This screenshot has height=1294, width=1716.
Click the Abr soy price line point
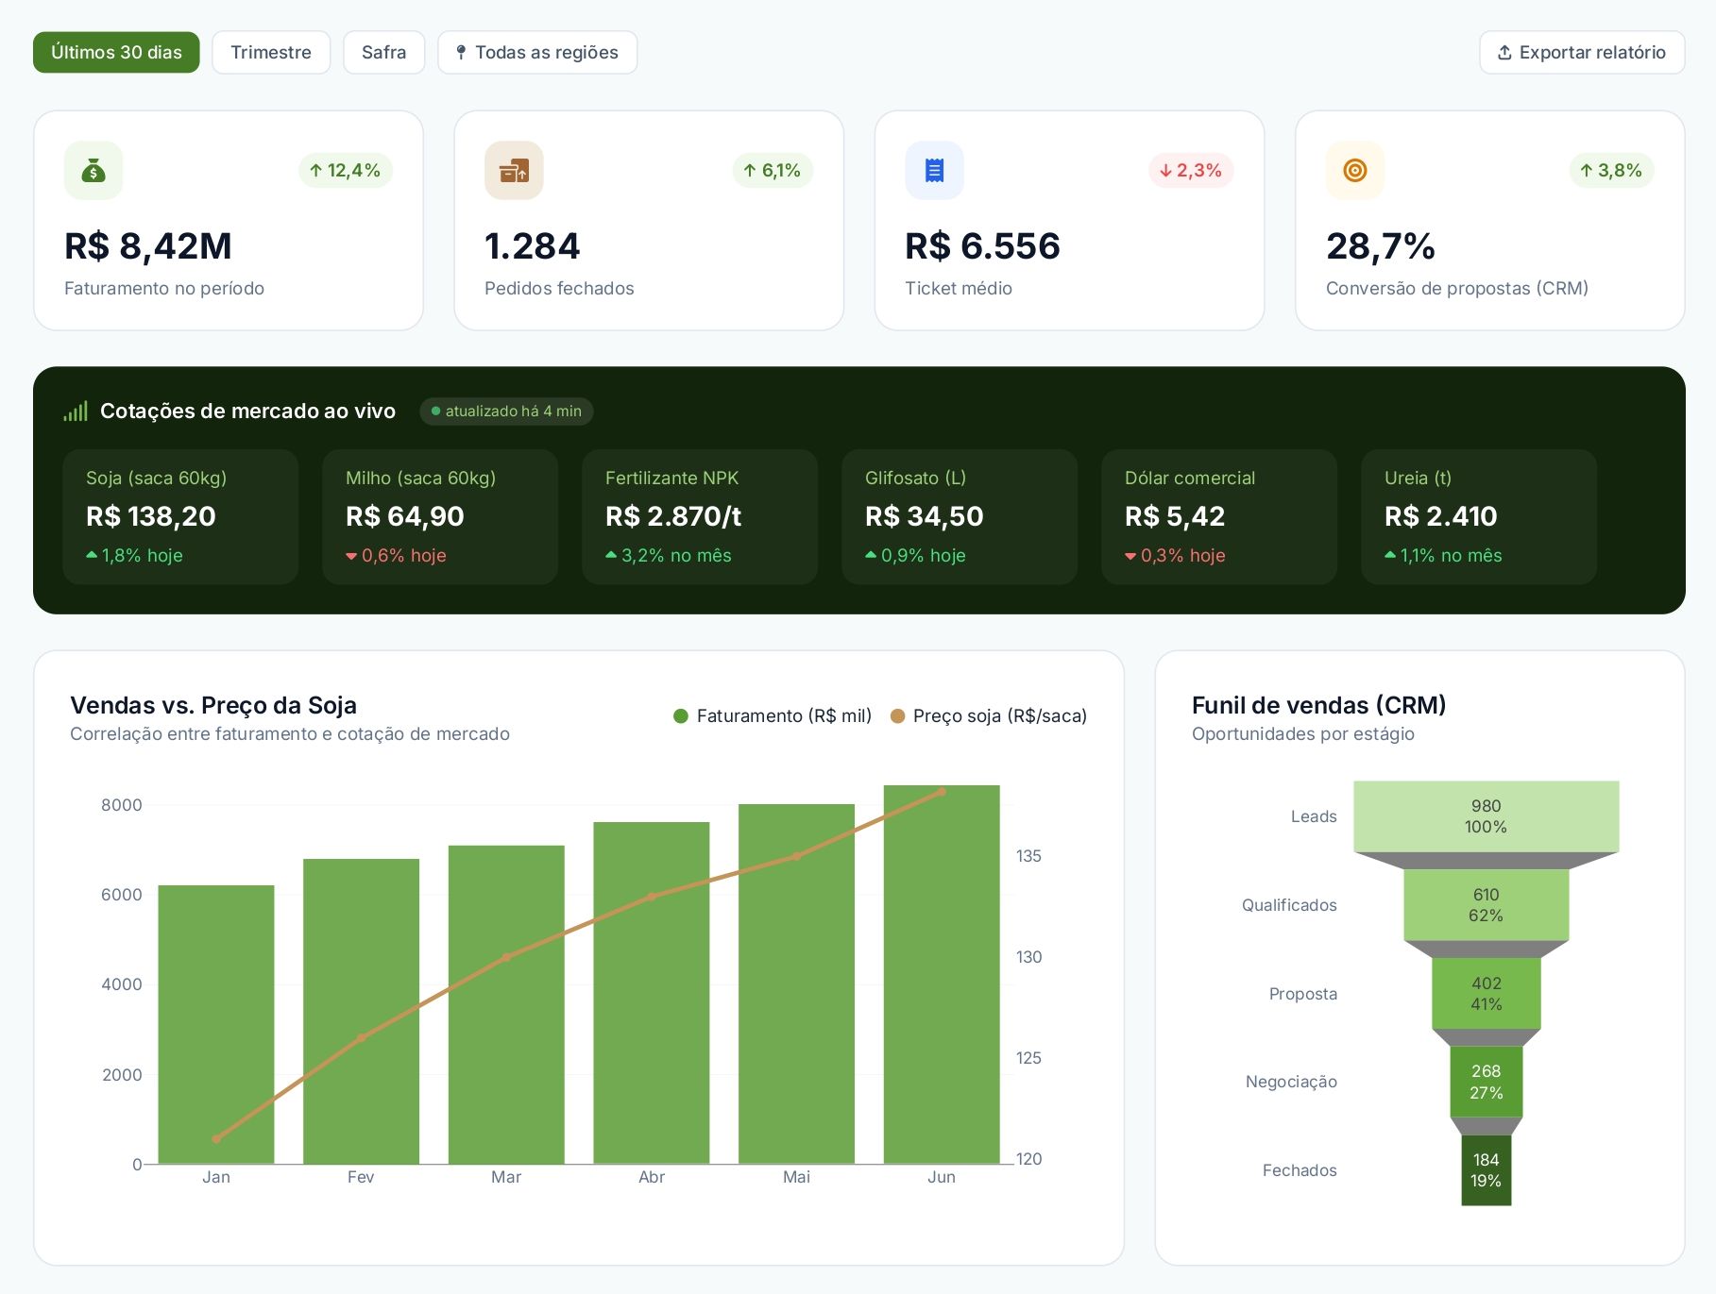click(652, 897)
